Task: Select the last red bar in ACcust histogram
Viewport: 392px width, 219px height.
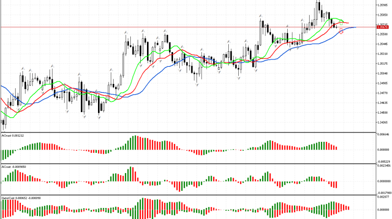Action: tap(337, 185)
